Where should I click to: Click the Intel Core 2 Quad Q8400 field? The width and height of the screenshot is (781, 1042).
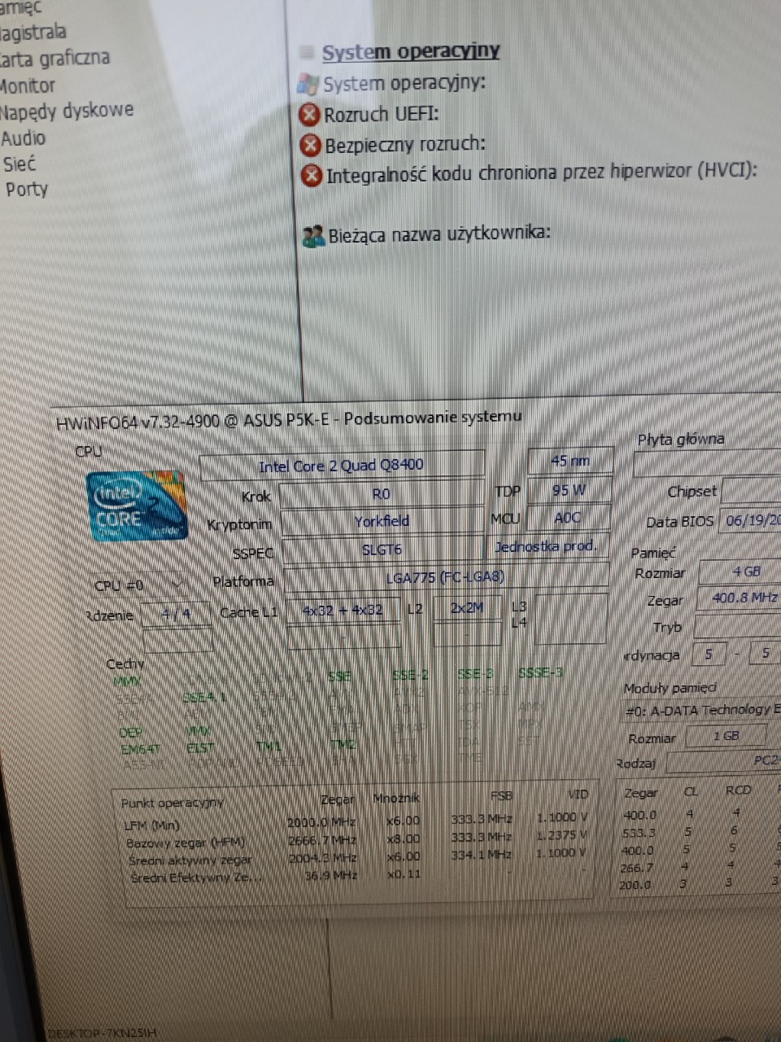(x=342, y=465)
